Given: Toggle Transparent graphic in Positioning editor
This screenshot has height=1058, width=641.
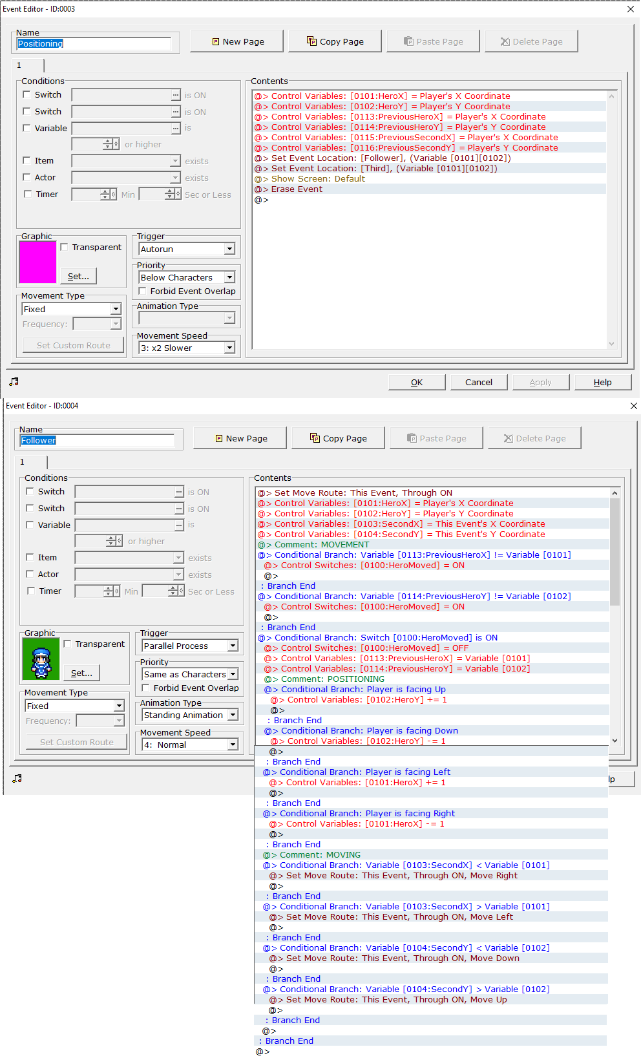Looking at the screenshot, I should tap(64, 247).
